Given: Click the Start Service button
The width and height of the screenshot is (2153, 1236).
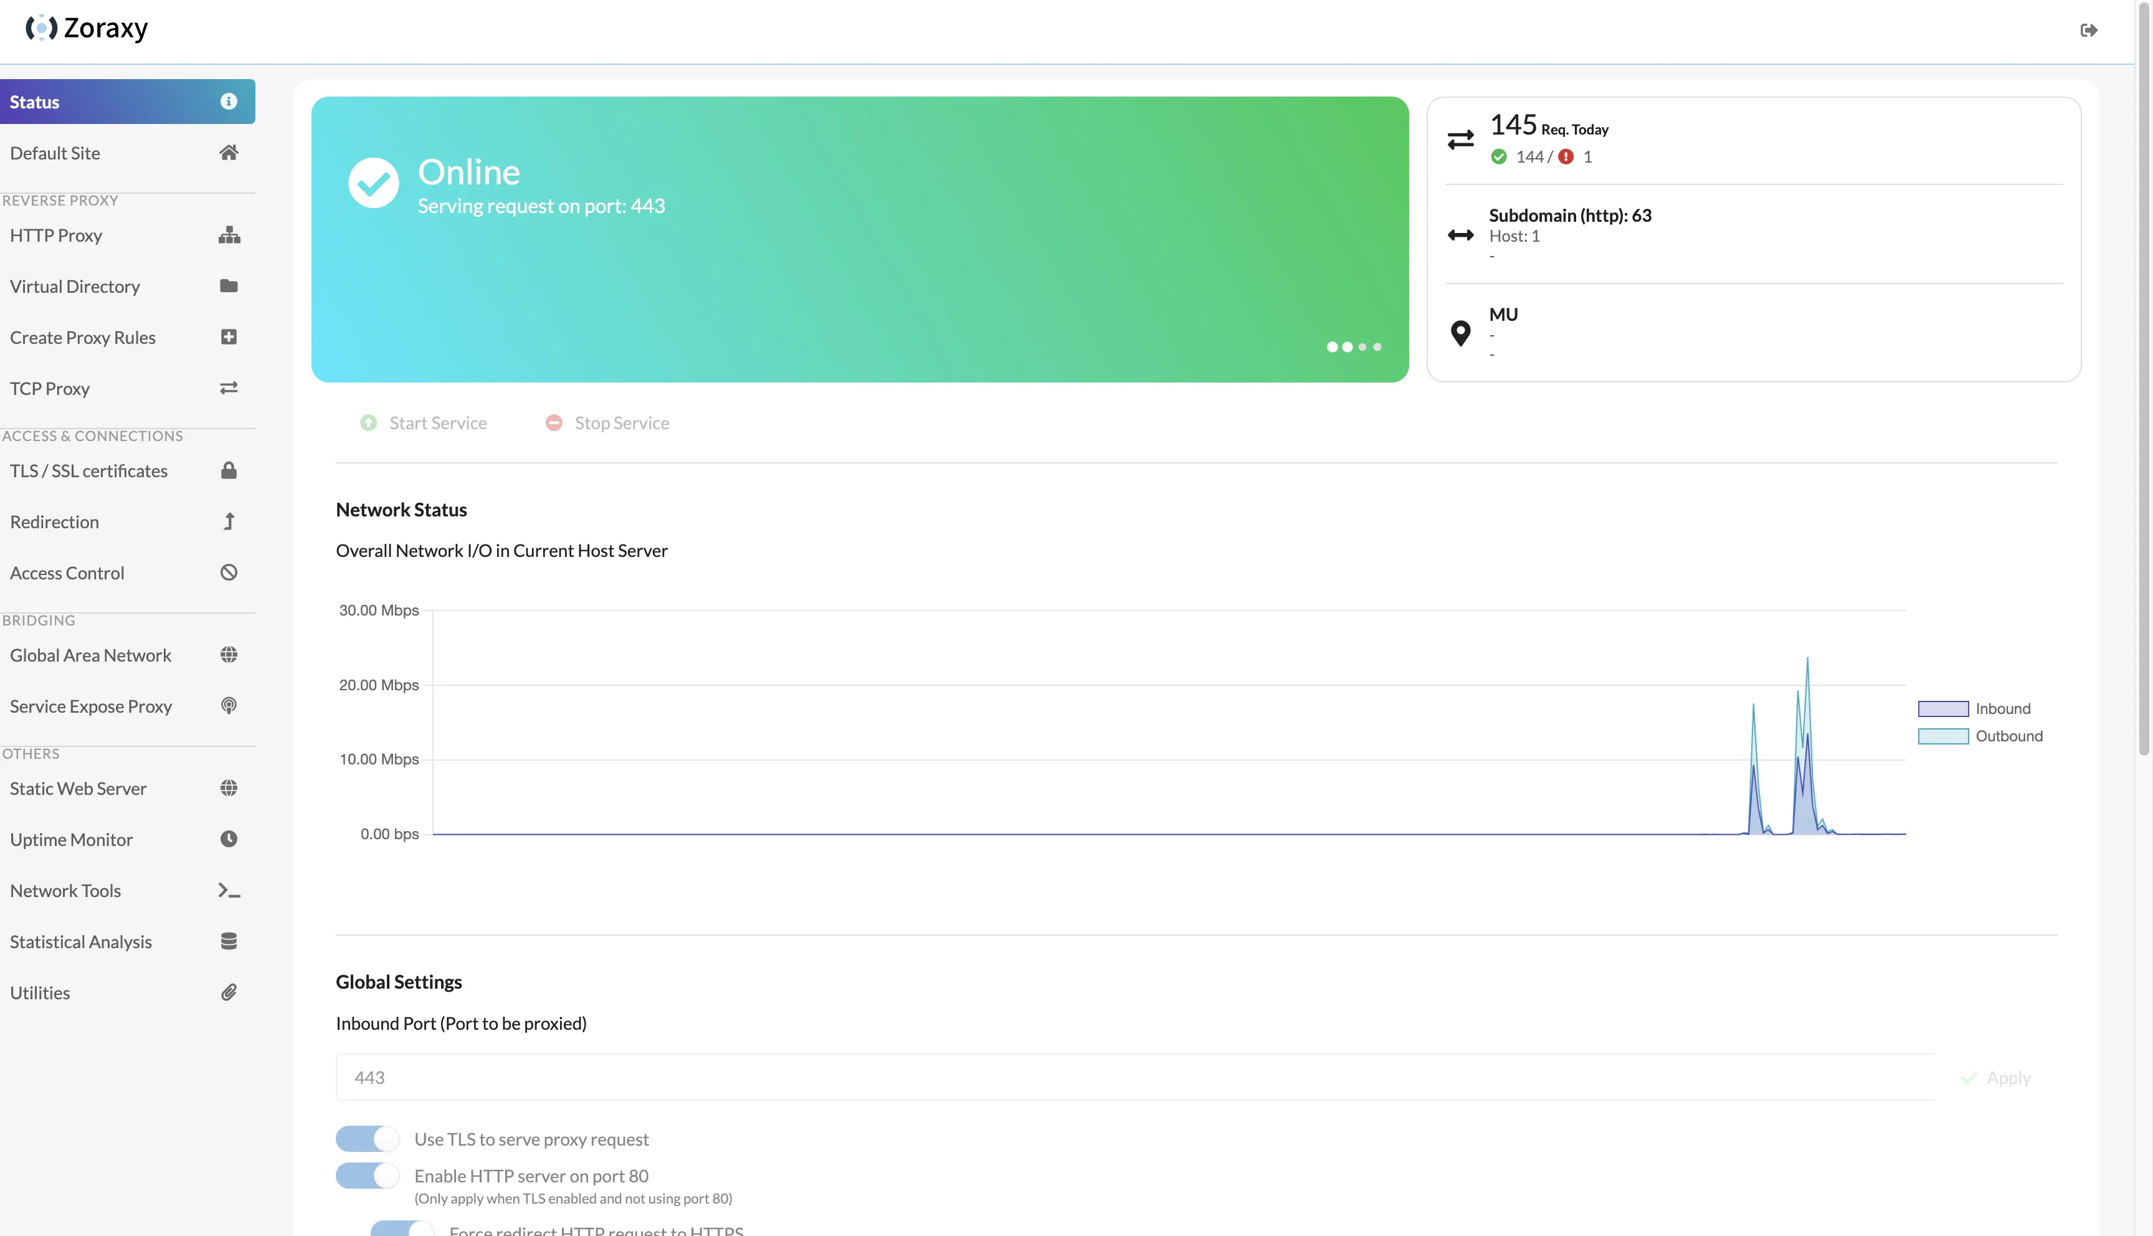Looking at the screenshot, I should [x=424, y=423].
